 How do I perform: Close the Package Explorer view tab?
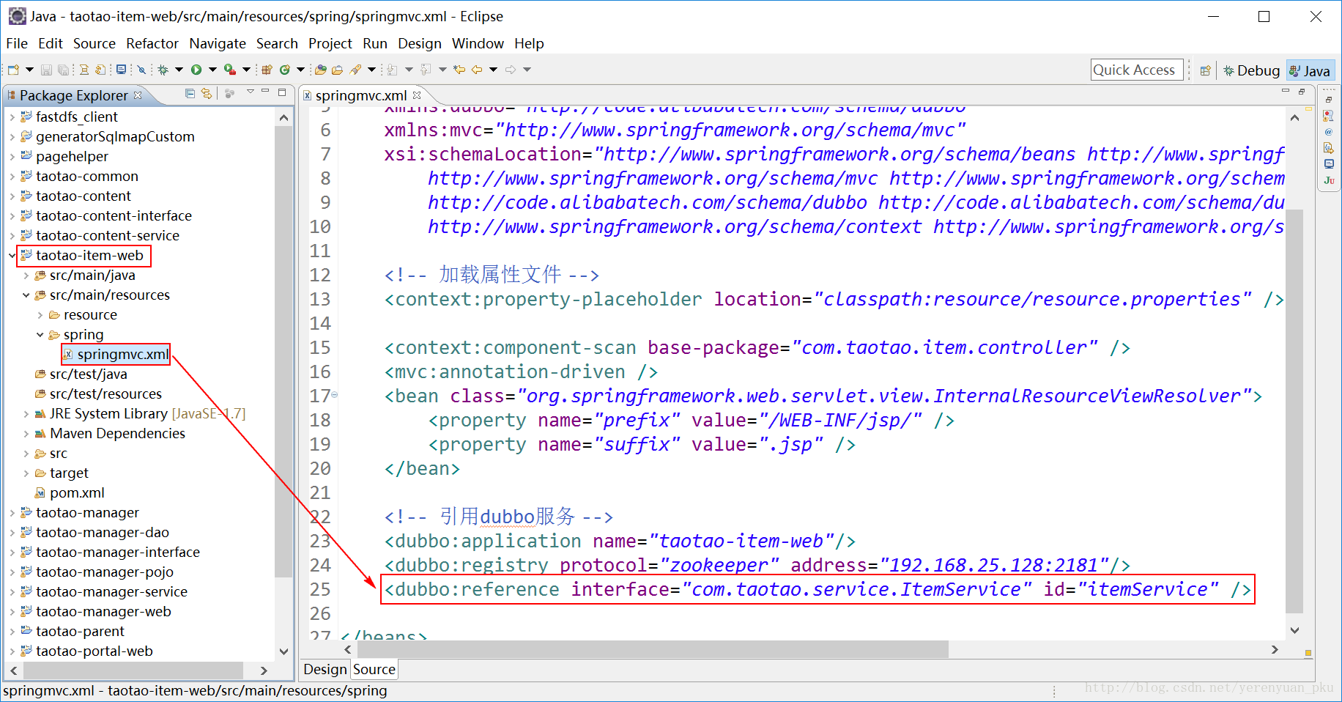(x=138, y=95)
